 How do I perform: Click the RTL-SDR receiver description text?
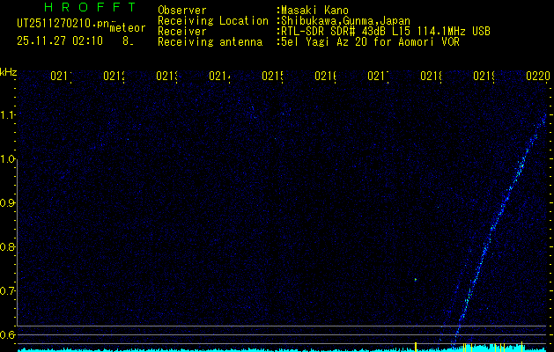coord(386,32)
